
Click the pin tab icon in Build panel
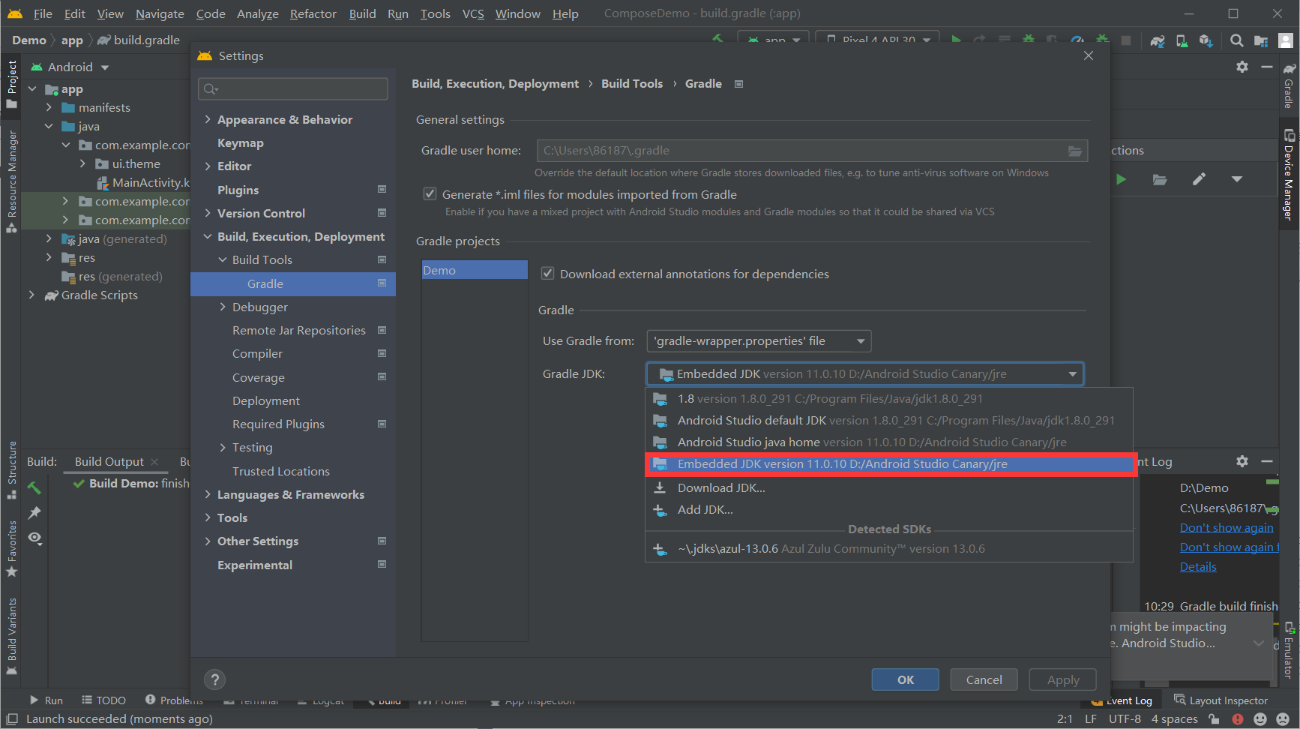coord(34,513)
